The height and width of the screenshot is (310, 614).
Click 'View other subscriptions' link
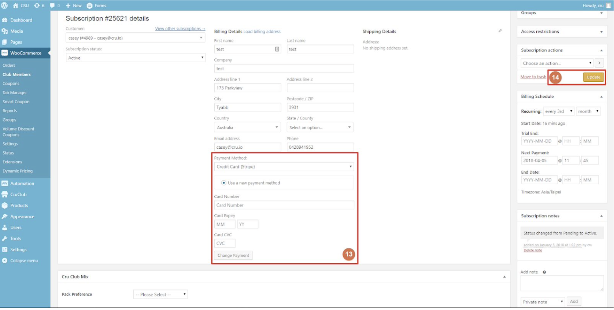(180, 29)
